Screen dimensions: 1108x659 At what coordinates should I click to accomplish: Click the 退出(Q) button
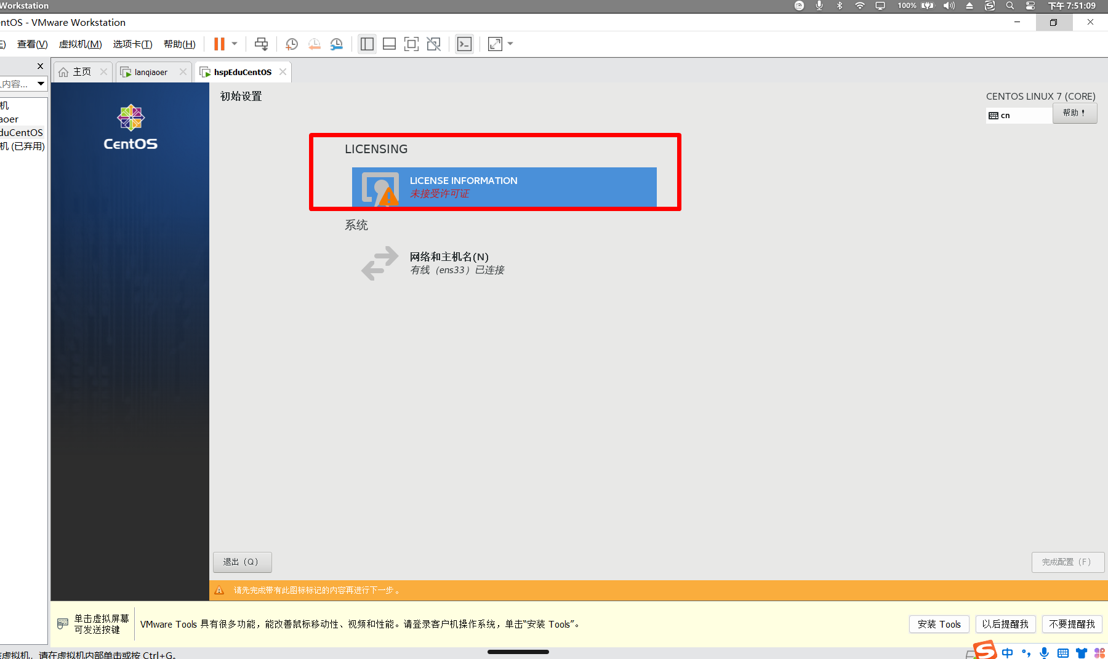(x=242, y=562)
